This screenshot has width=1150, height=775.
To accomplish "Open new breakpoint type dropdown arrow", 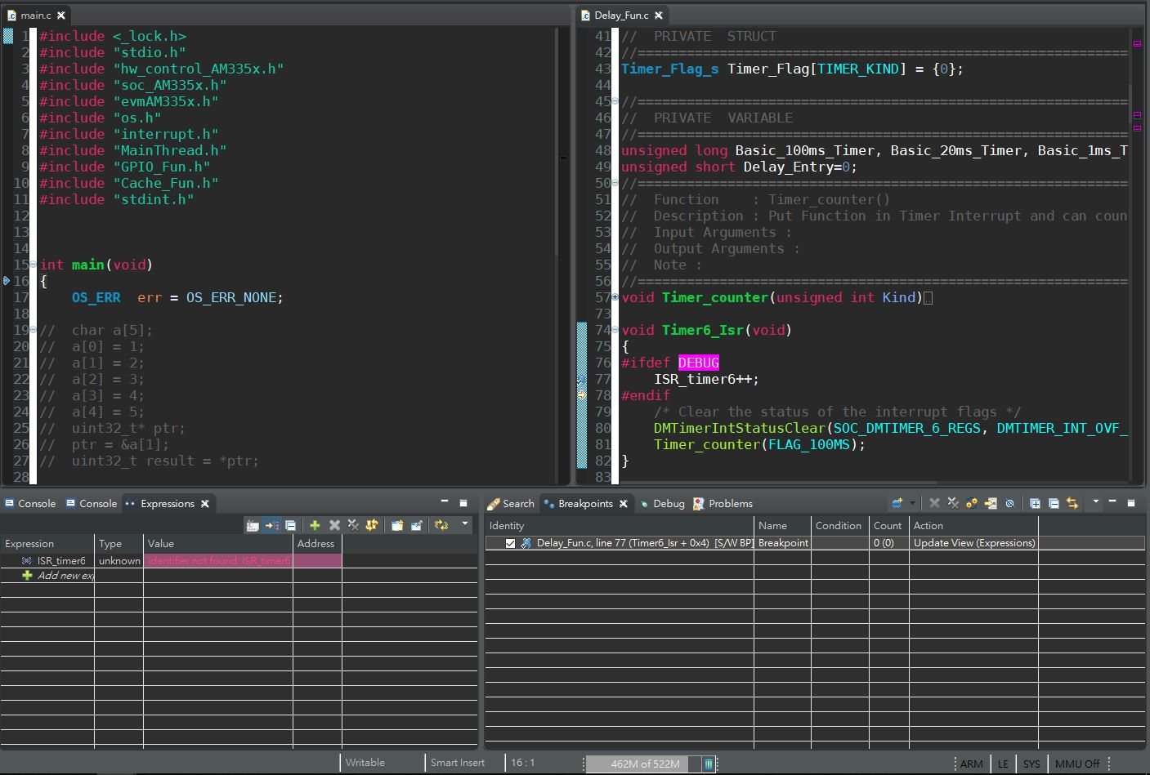I will coord(912,503).
